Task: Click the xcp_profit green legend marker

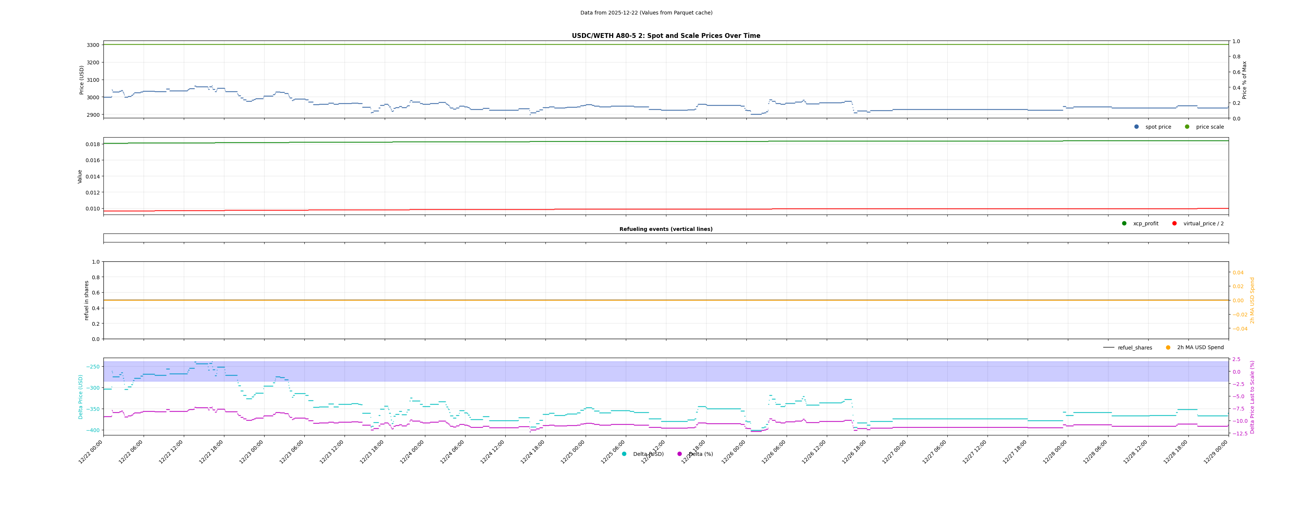Action: (x=1124, y=224)
